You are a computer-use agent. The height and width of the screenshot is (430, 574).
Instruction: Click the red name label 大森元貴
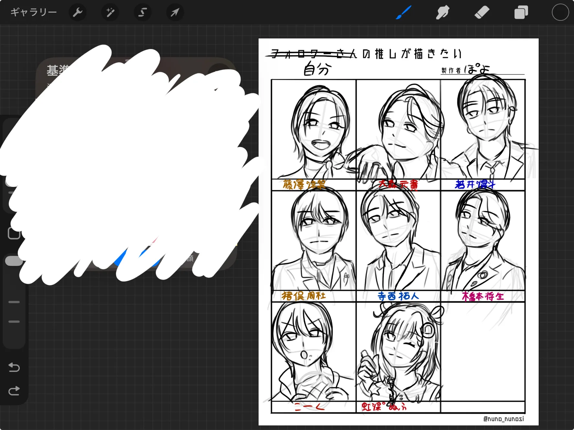point(398,184)
